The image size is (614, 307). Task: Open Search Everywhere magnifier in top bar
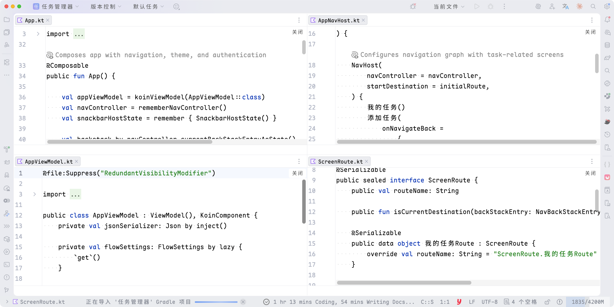click(x=593, y=7)
